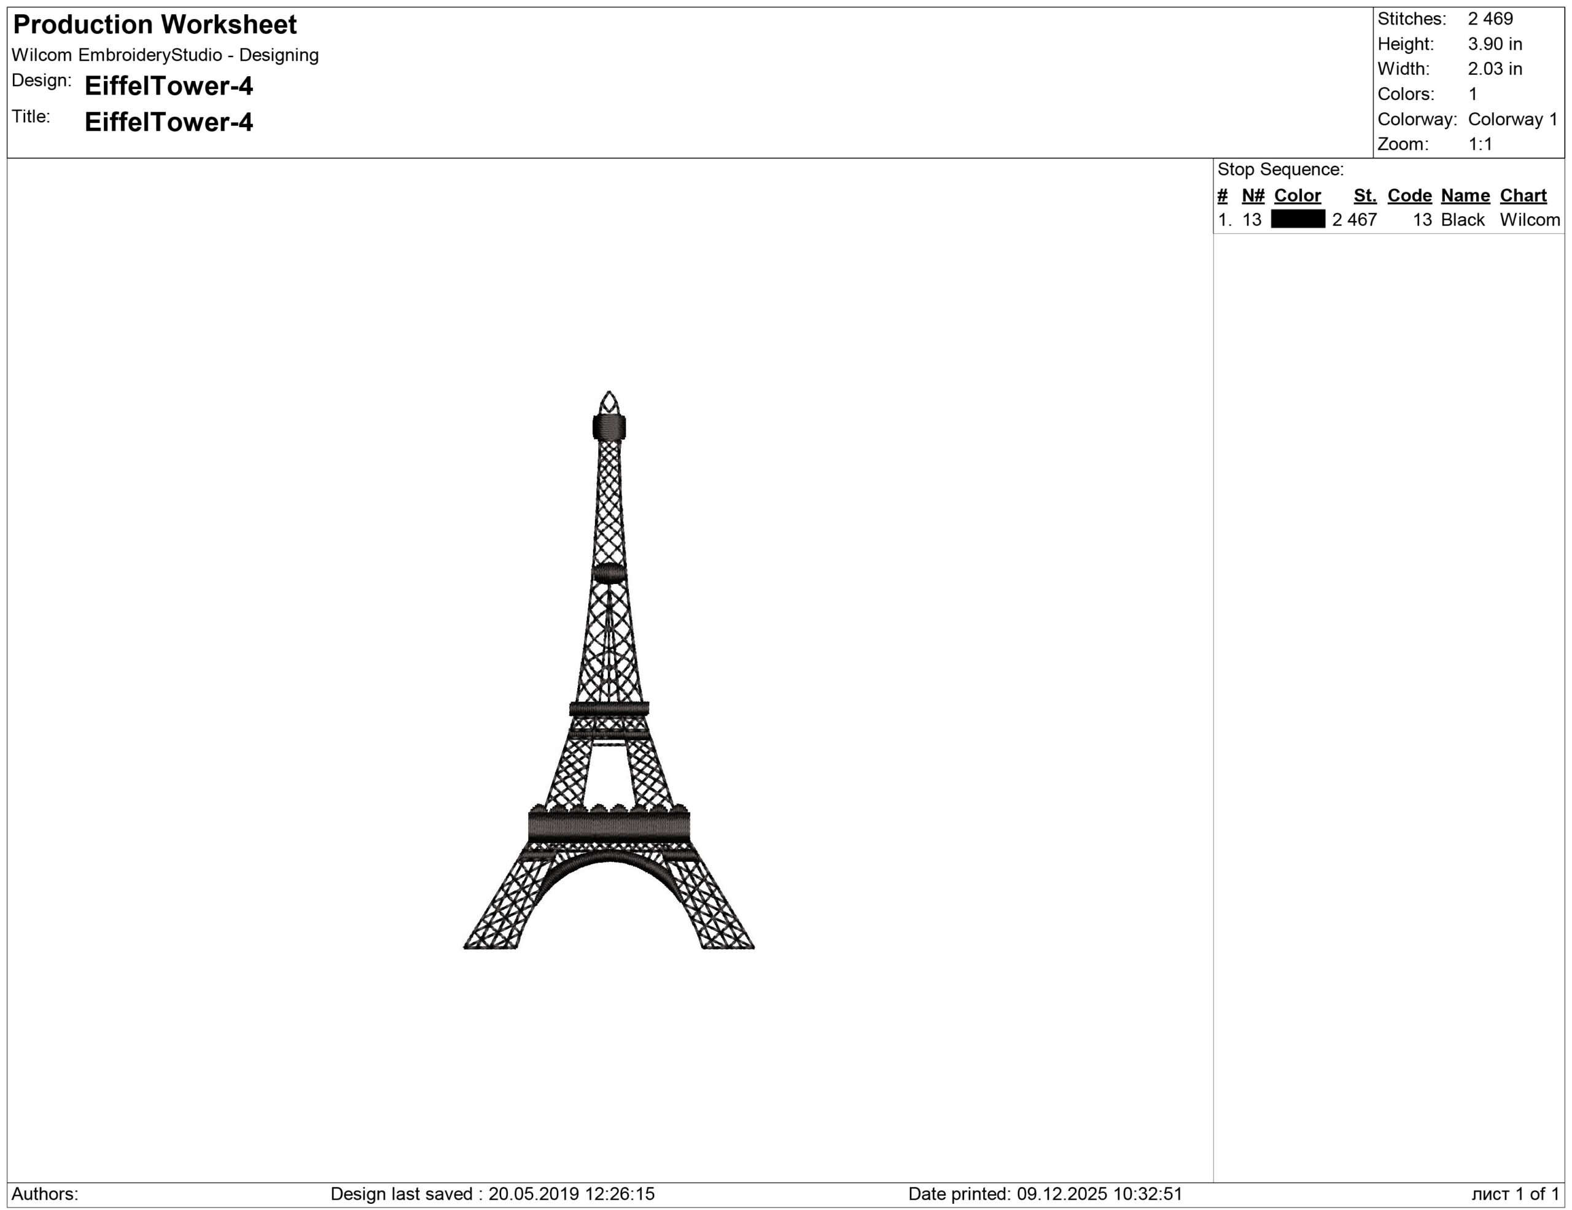Click the Title value EiffelTower-4
The width and height of the screenshot is (1572, 1210).
[168, 122]
